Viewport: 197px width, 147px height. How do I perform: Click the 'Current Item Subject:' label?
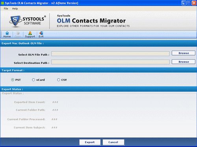point(30,128)
